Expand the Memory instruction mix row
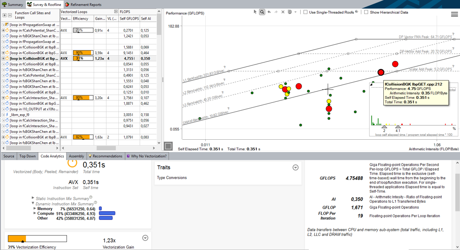The image size is (460, 250). coord(34,209)
